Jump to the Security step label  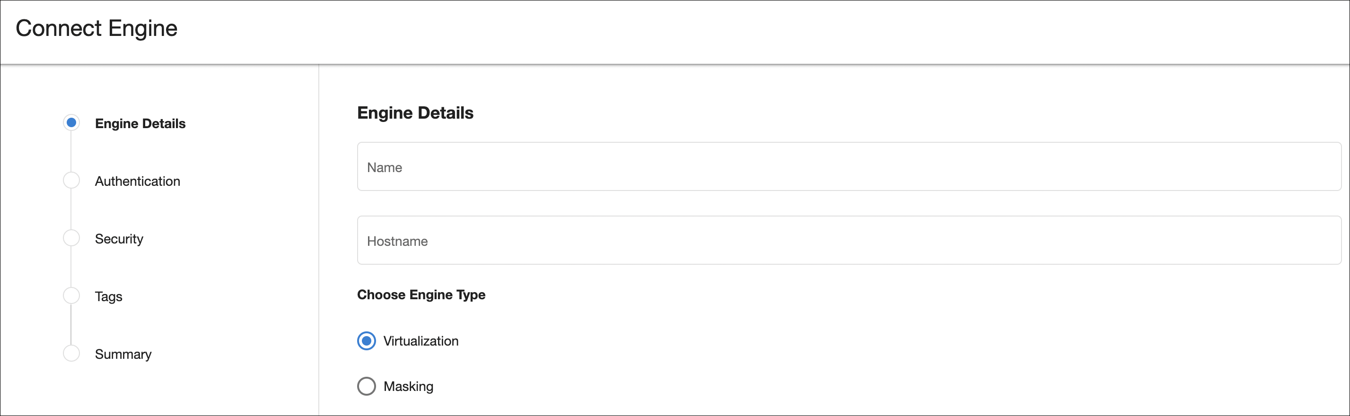pos(119,239)
